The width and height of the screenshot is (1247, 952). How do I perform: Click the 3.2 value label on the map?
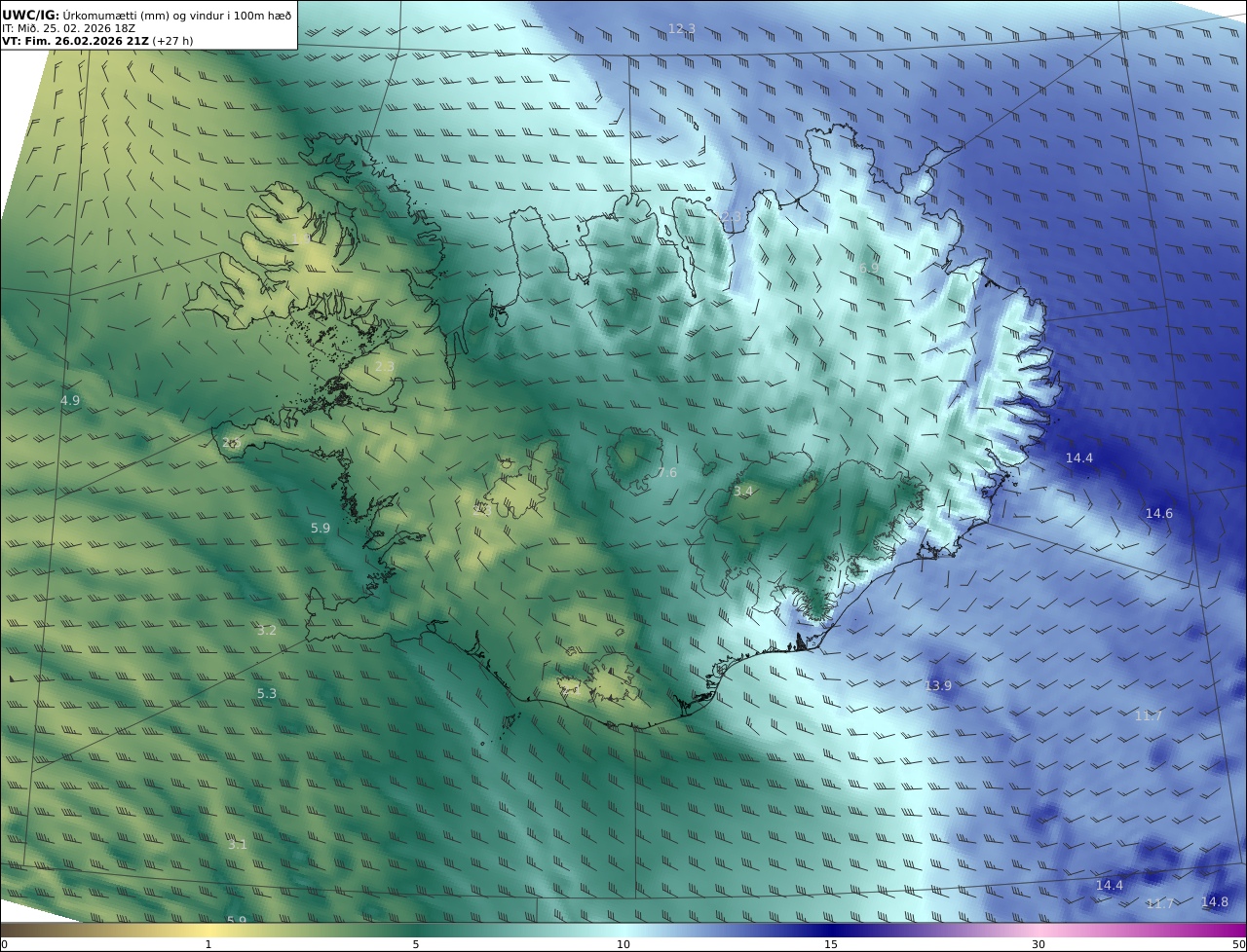[267, 630]
